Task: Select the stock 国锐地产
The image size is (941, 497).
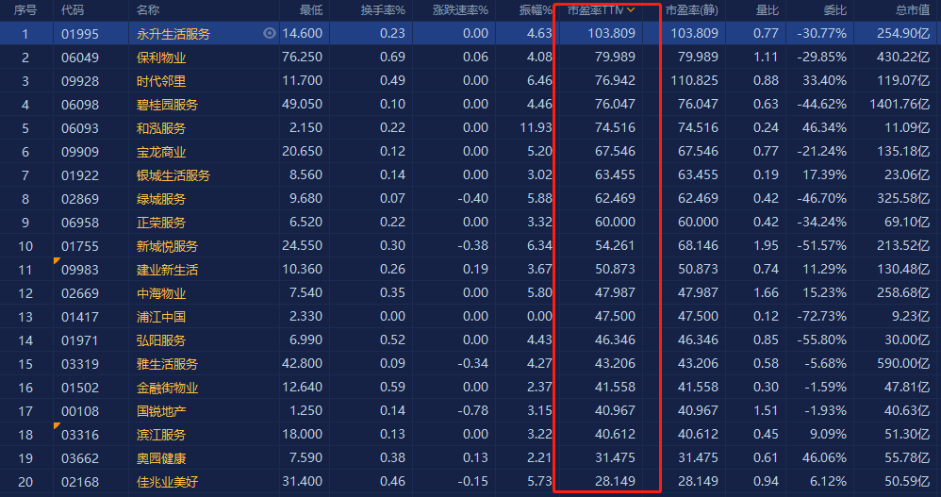Action: (x=161, y=411)
